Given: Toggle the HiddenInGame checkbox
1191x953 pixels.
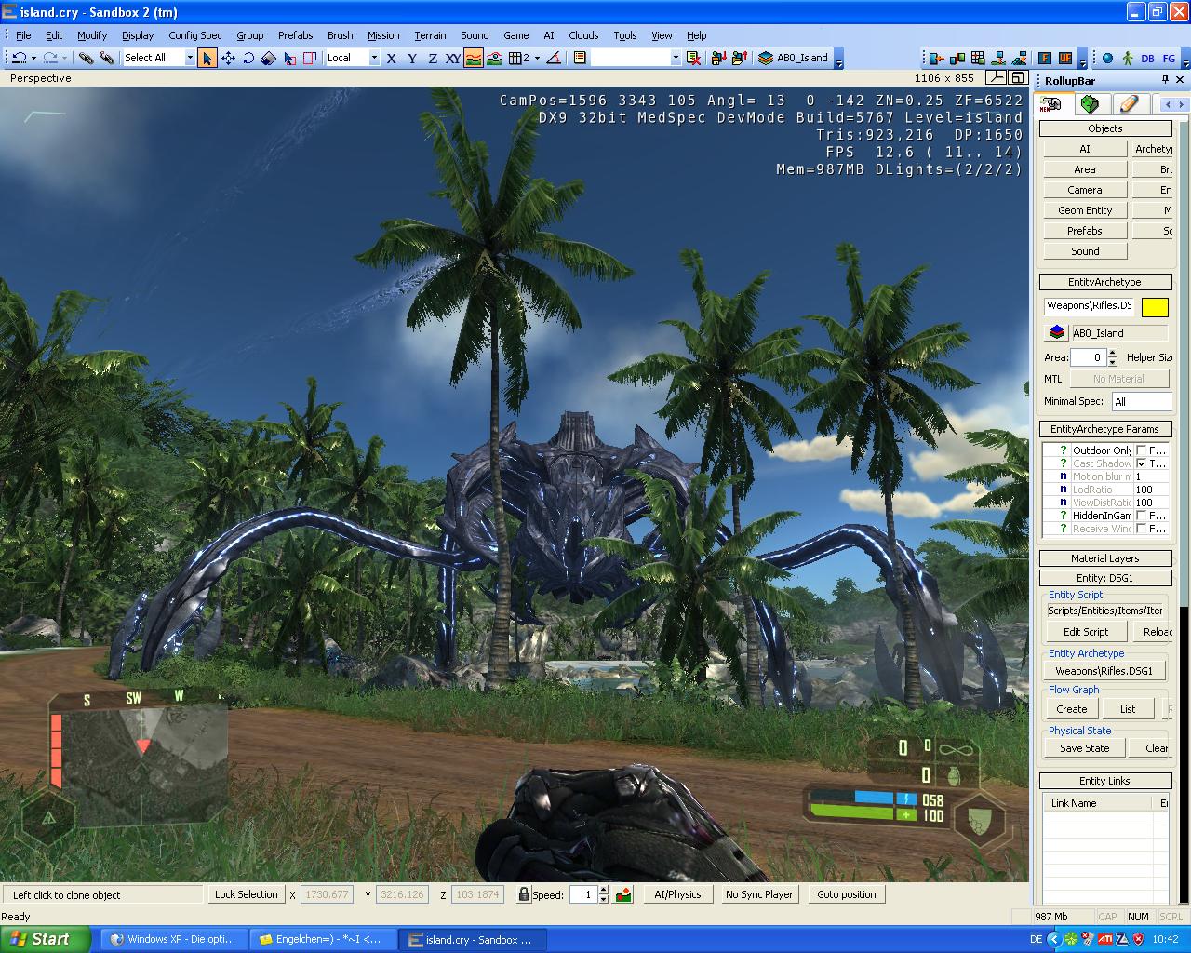Looking at the screenshot, I should [x=1141, y=516].
